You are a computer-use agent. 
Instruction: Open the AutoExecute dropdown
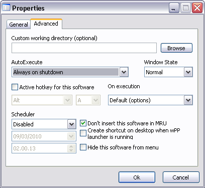click(x=124, y=72)
